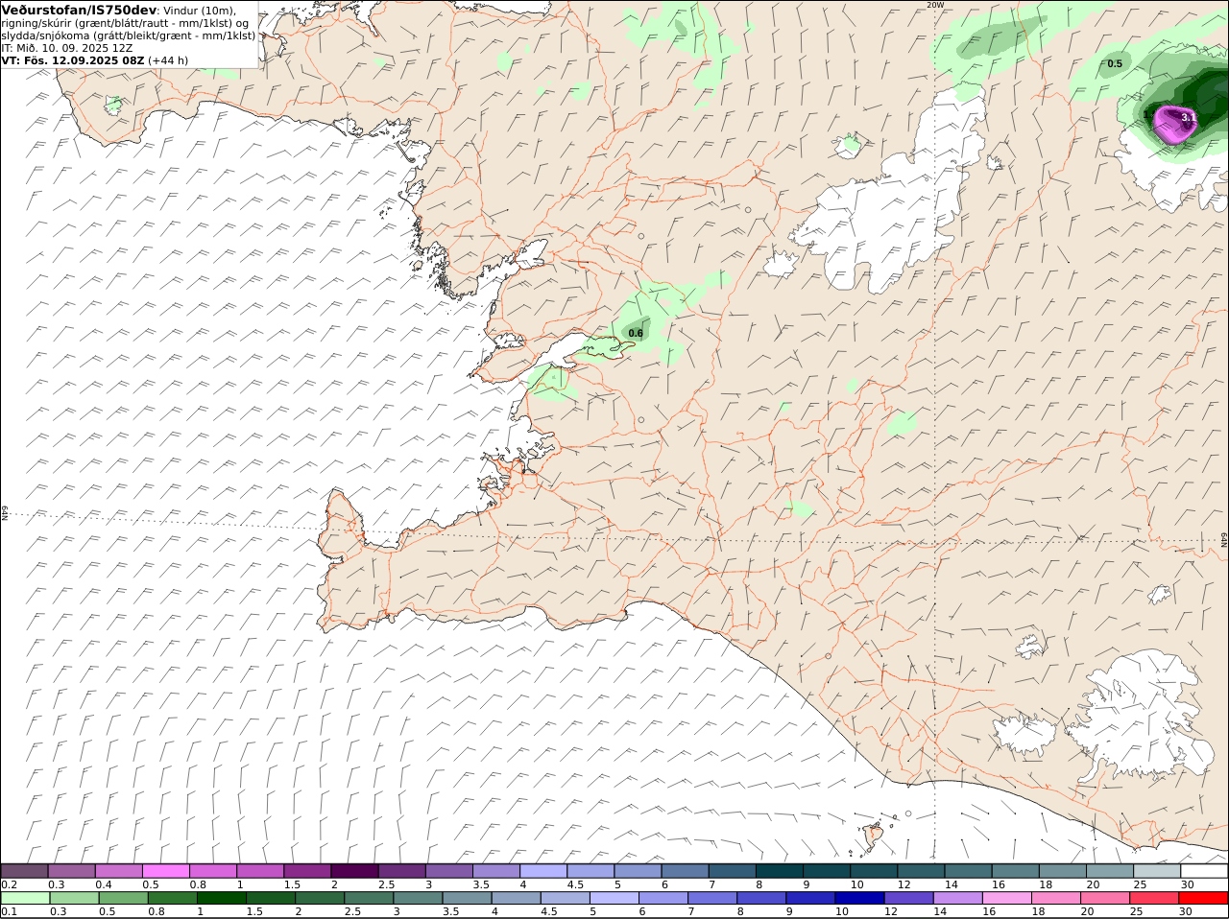This screenshot has height=919, width=1229.
Task: Click the 16 swatch in the upper legend row
Action: [1017, 871]
